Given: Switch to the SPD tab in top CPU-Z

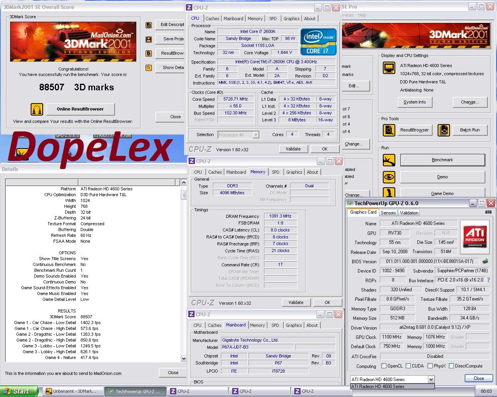Looking at the screenshot, I should (x=273, y=19).
